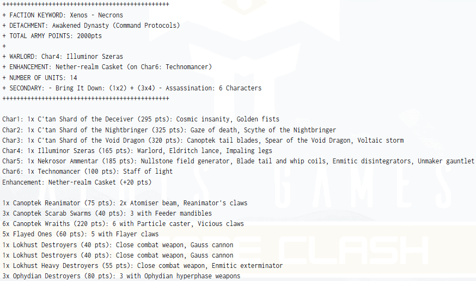Click the Flayed Ones unit line
The width and height of the screenshot is (476, 281).
80,234
